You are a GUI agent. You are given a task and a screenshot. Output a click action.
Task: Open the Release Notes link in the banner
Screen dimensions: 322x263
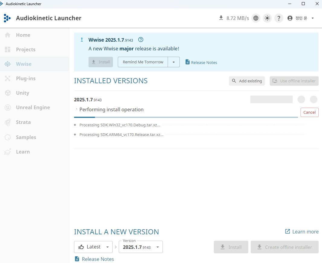[201, 62]
